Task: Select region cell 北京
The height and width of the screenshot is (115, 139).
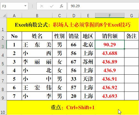Action: pos(88,45)
